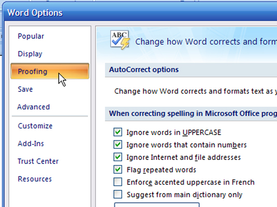The image size is (277, 207).
Task: Select the highlighted Proofing category
Action: point(50,71)
